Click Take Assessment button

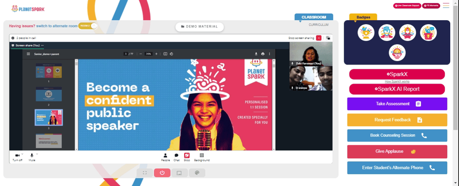(x=397, y=104)
